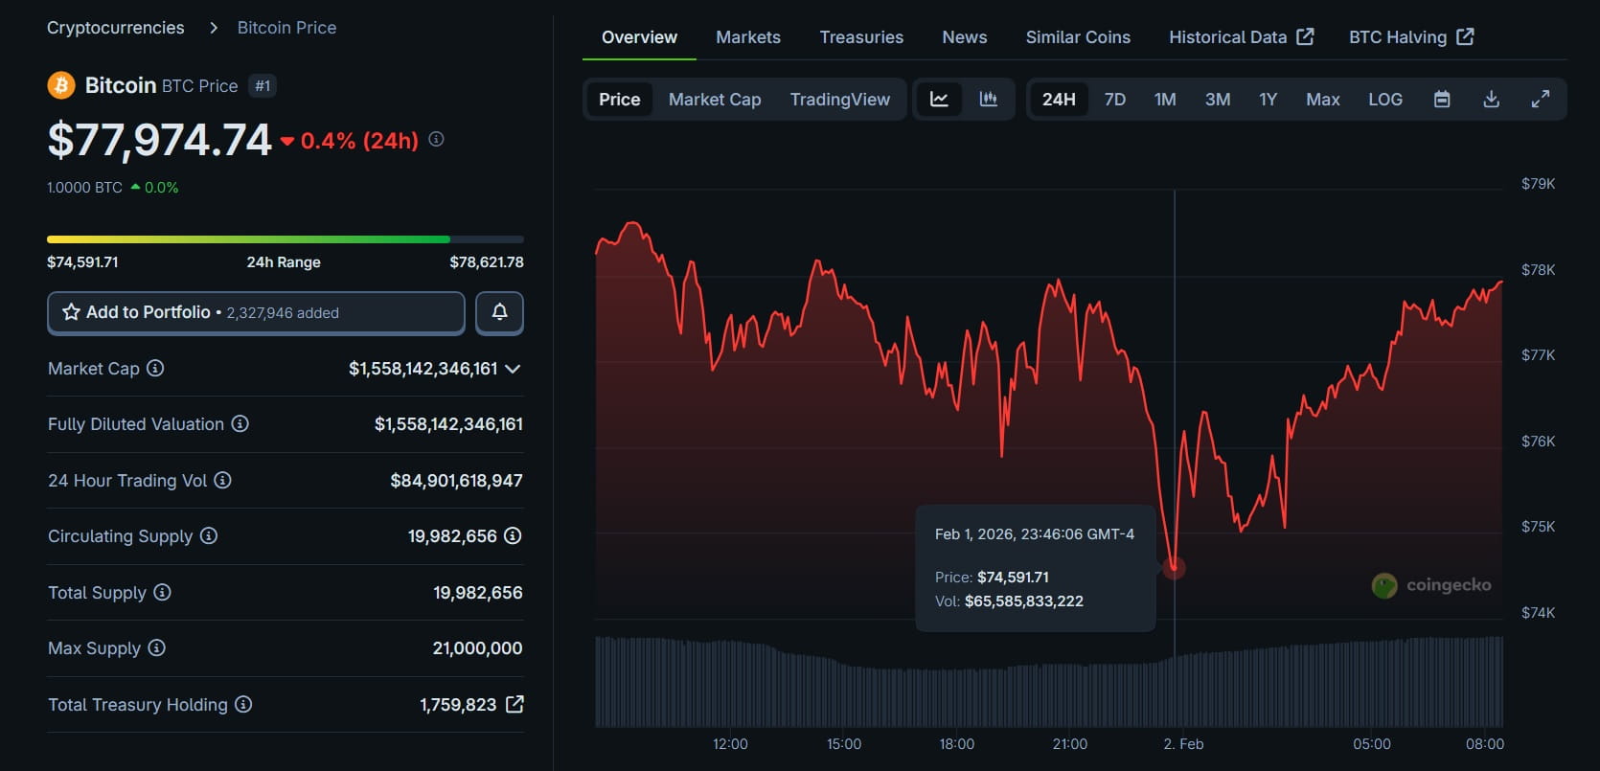Expand chart to fullscreen
The image size is (1600, 771).
(x=1541, y=100)
